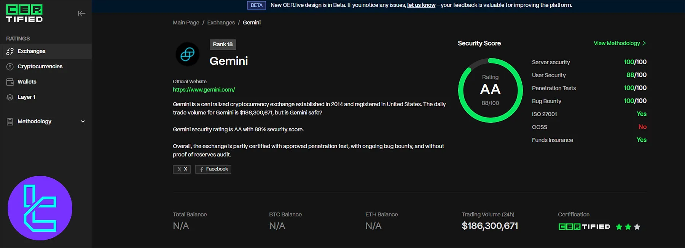685x248 pixels.
Task: Click the gray third certification star
Action: [x=637, y=227]
